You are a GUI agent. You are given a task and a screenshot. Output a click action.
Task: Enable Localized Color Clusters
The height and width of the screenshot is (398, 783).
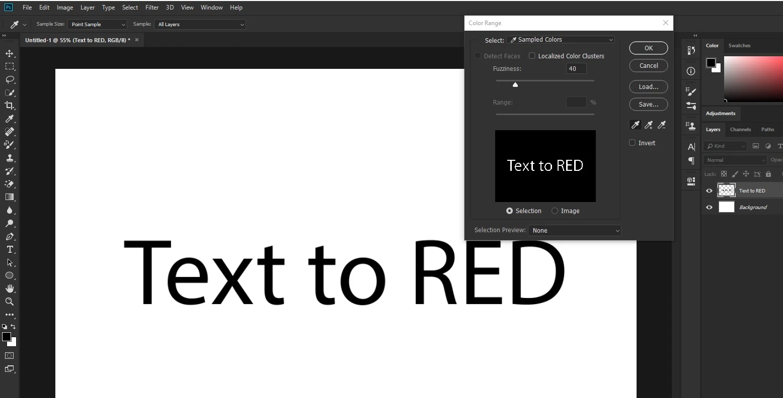point(532,56)
